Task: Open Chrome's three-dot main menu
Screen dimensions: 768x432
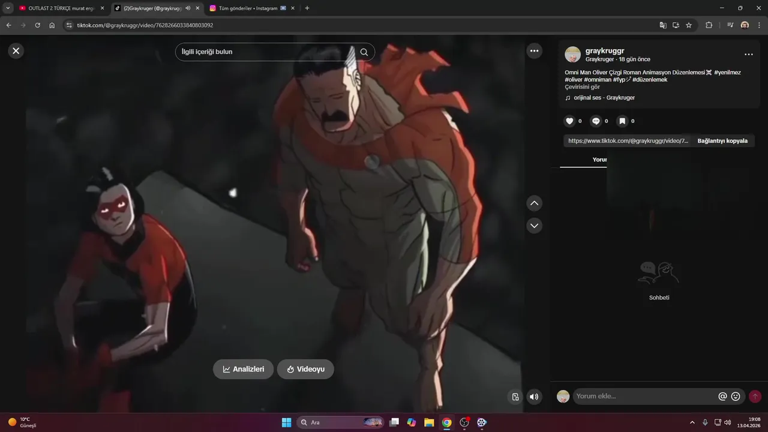Action: click(x=759, y=25)
